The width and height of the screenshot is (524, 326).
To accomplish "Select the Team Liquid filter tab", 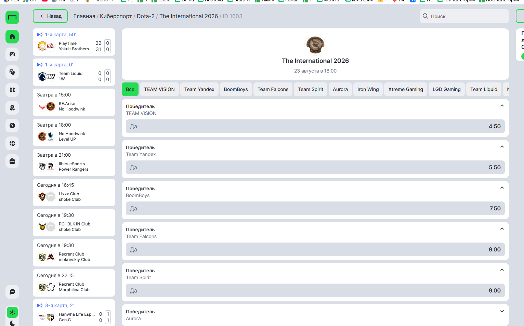I will (x=484, y=89).
